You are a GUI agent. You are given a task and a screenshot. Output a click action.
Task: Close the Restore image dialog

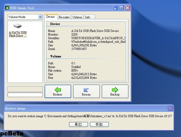tap(170, 108)
